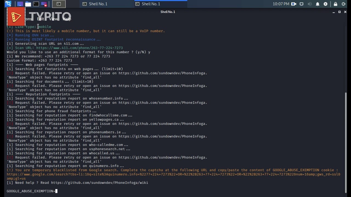The width and height of the screenshot is (351, 197).
Task: Show the desktop via the panel icon
Action: pos(20,4)
